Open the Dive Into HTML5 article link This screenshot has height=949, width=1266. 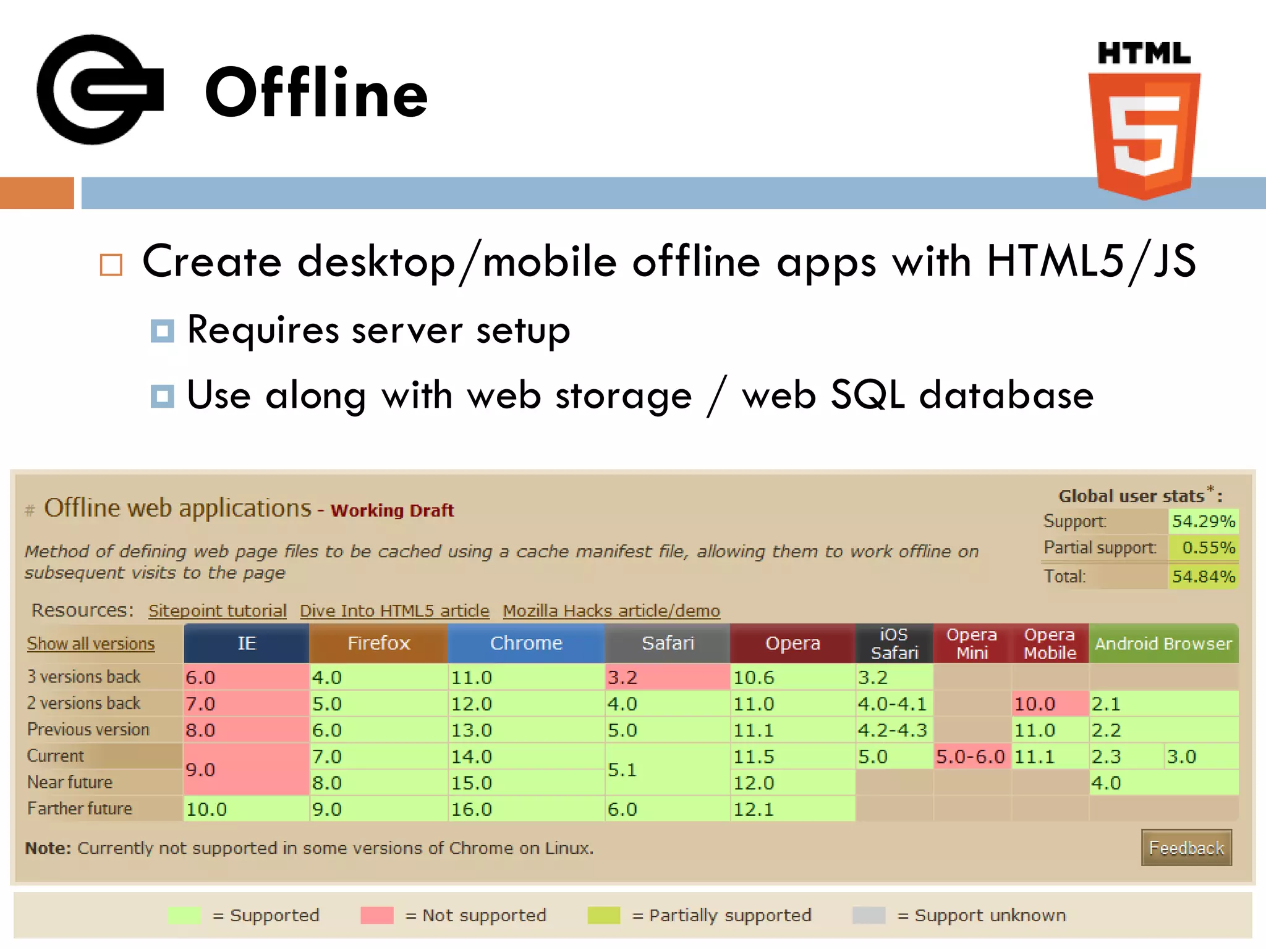tap(394, 611)
